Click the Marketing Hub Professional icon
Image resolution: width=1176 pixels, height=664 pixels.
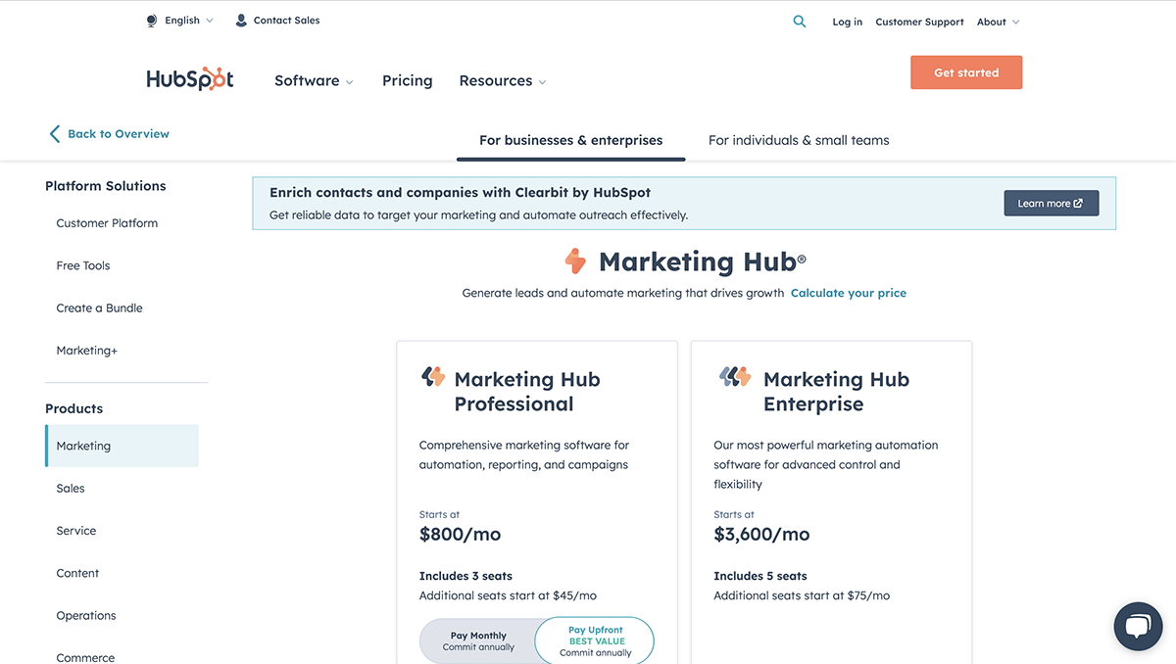coord(433,377)
